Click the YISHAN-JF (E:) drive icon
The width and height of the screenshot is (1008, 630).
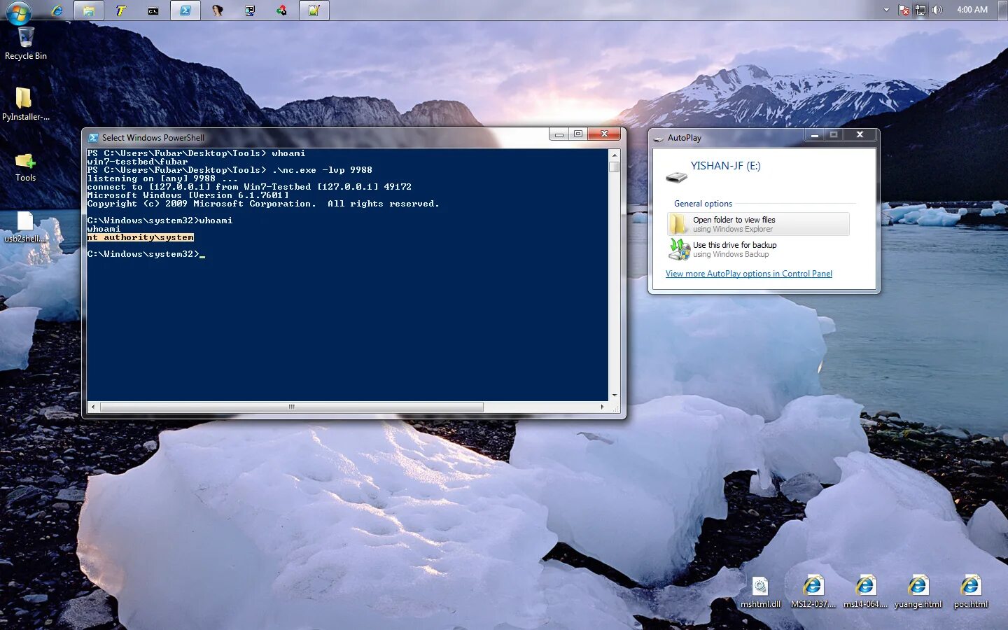pyautogui.click(x=676, y=176)
